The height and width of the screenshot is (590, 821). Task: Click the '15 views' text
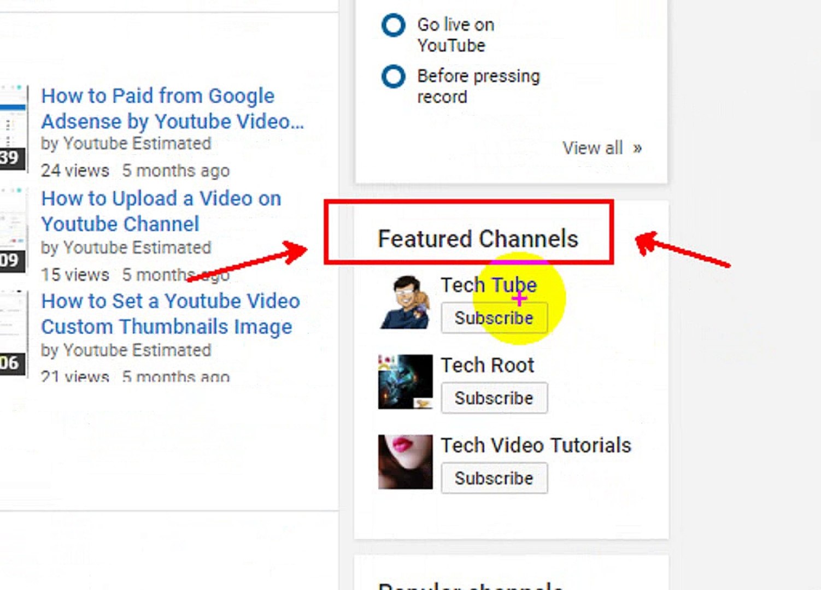(x=75, y=275)
